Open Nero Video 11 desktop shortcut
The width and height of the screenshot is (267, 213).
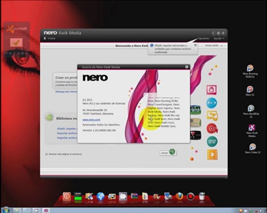point(253,149)
